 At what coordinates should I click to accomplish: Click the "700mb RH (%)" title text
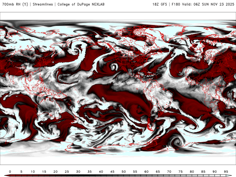pos(15,4)
